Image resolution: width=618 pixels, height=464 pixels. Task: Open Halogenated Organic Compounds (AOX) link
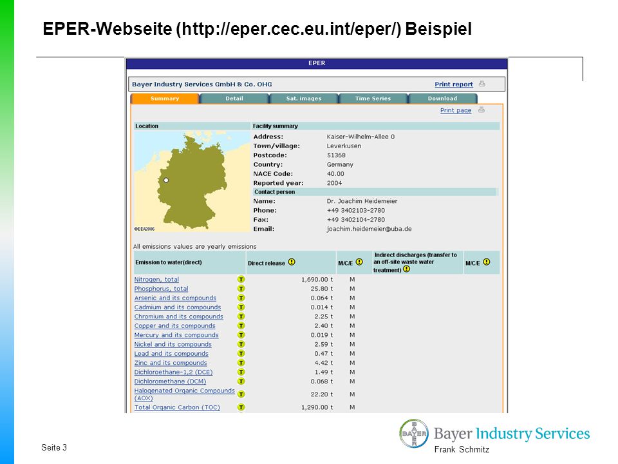coord(185,394)
